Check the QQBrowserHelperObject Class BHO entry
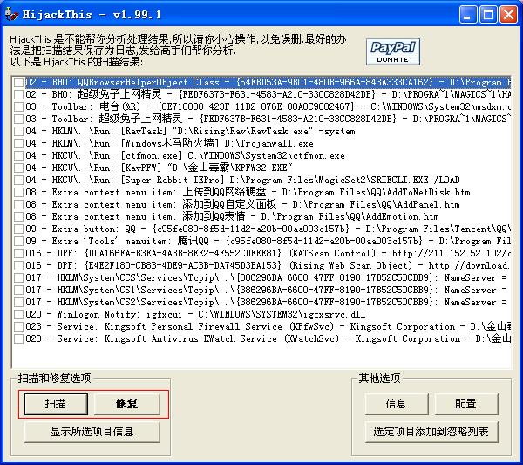The image size is (523, 465). click(x=18, y=83)
